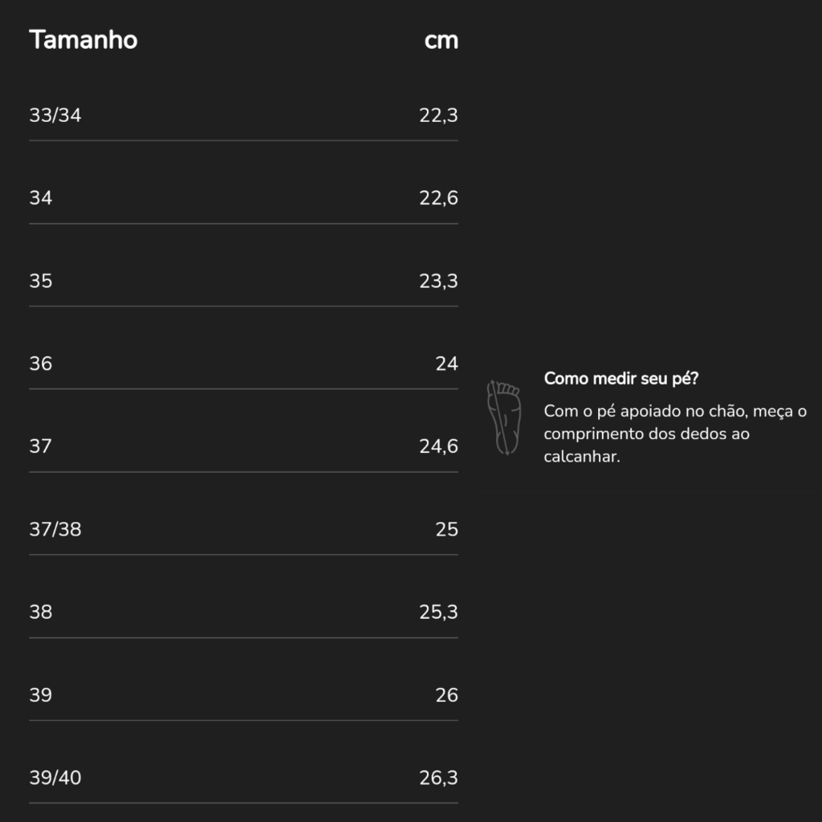Select the cm column header
This screenshot has width=822, height=822.
[x=441, y=40]
